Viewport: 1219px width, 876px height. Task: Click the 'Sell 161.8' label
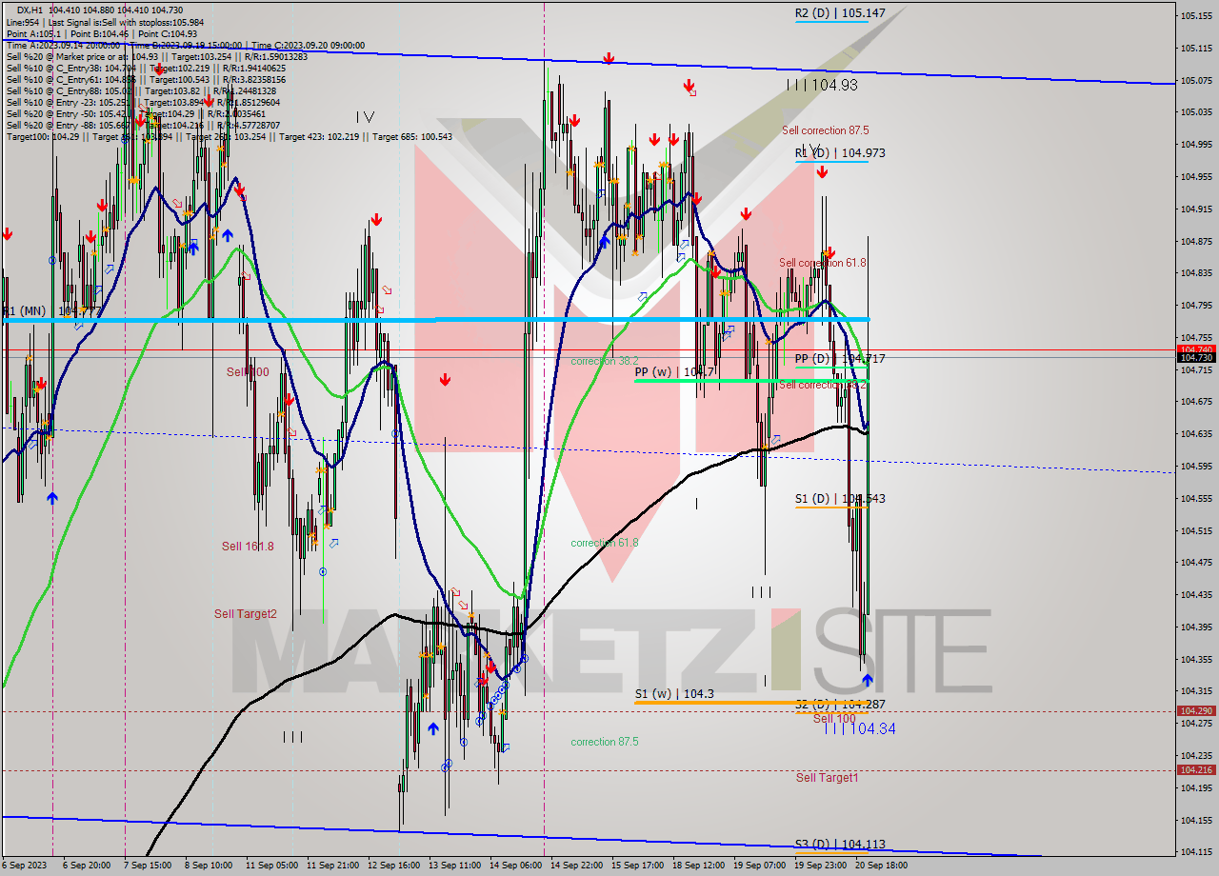[x=248, y=547]
